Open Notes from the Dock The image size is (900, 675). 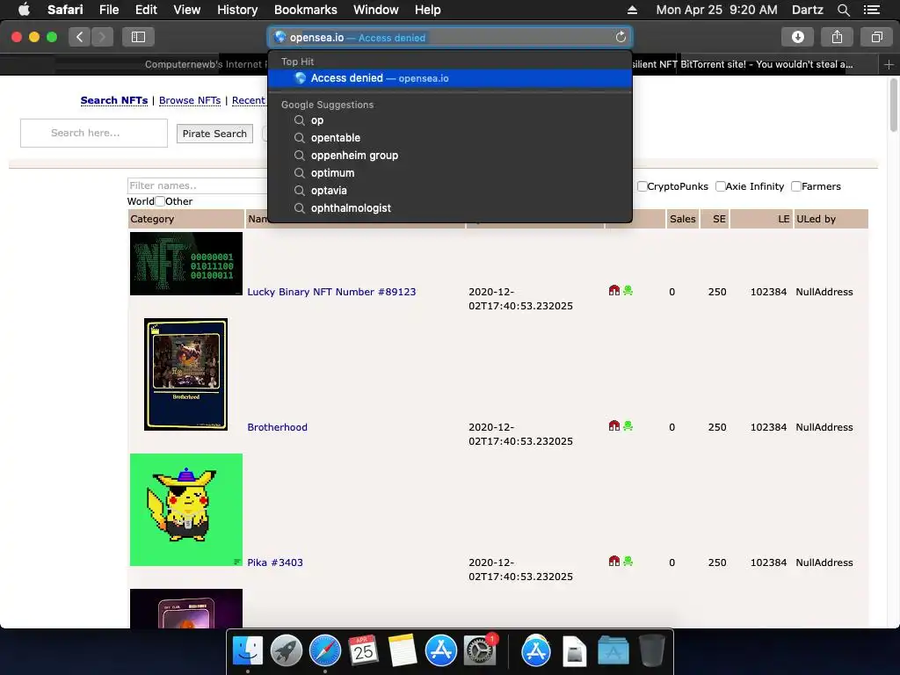pyautogui.click(x=402, y=650)
